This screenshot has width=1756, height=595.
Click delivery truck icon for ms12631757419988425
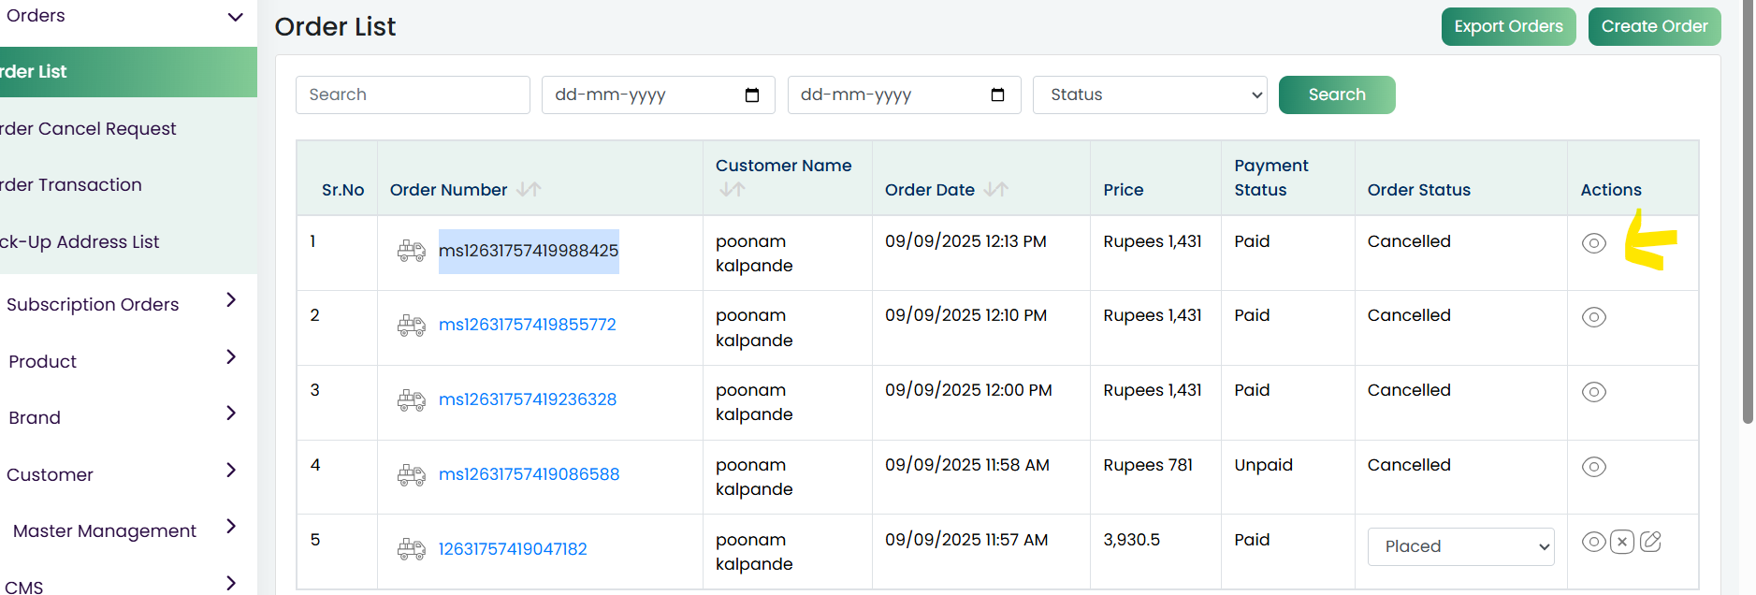(x=411, y=251)
